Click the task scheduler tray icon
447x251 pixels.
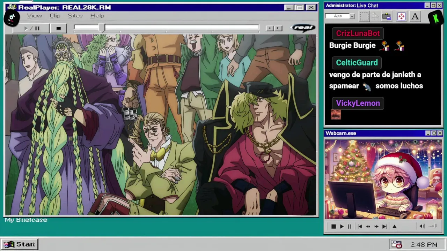click(396, 244)
